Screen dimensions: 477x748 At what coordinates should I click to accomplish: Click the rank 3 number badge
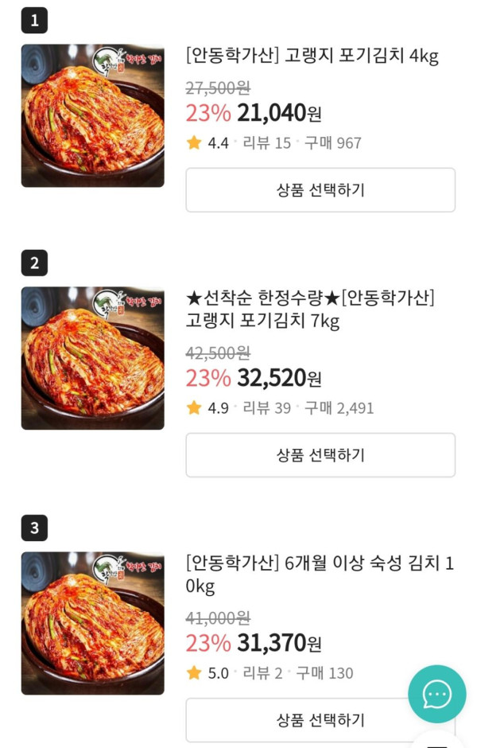coord(34,528)
